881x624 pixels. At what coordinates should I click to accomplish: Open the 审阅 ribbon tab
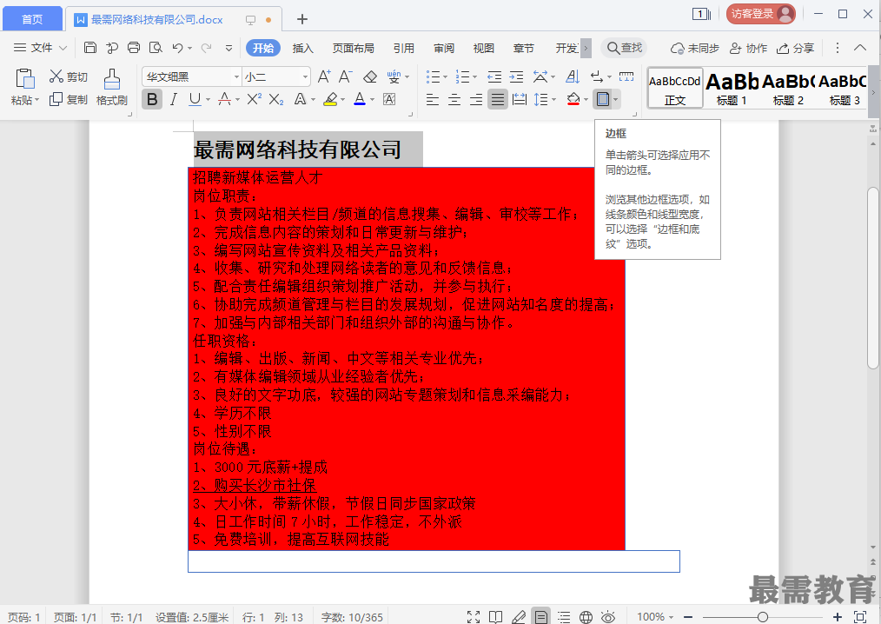444,48
